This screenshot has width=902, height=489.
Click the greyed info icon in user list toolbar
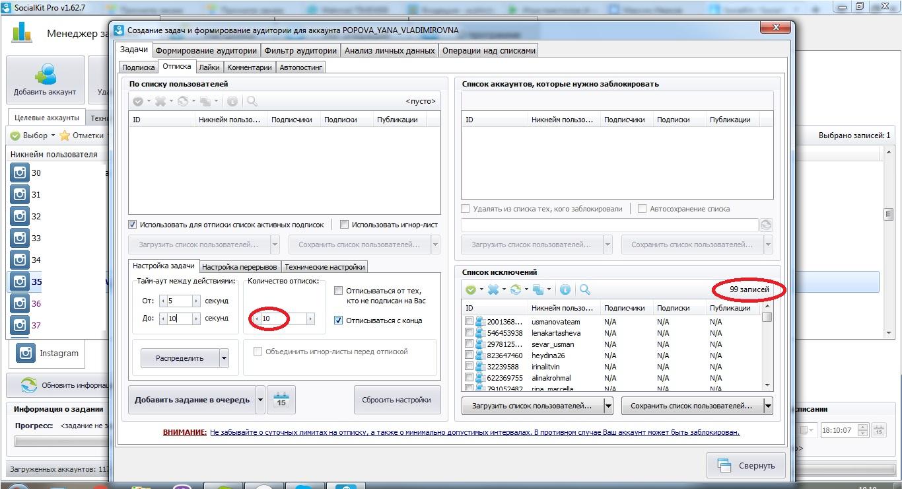(232, 101)
